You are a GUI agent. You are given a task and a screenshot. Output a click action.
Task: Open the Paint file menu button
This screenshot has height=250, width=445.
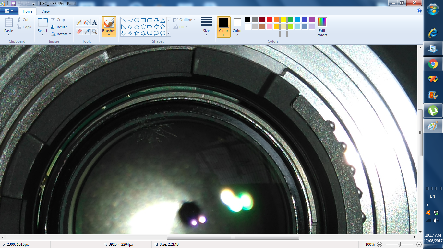(x=9, y=11)
